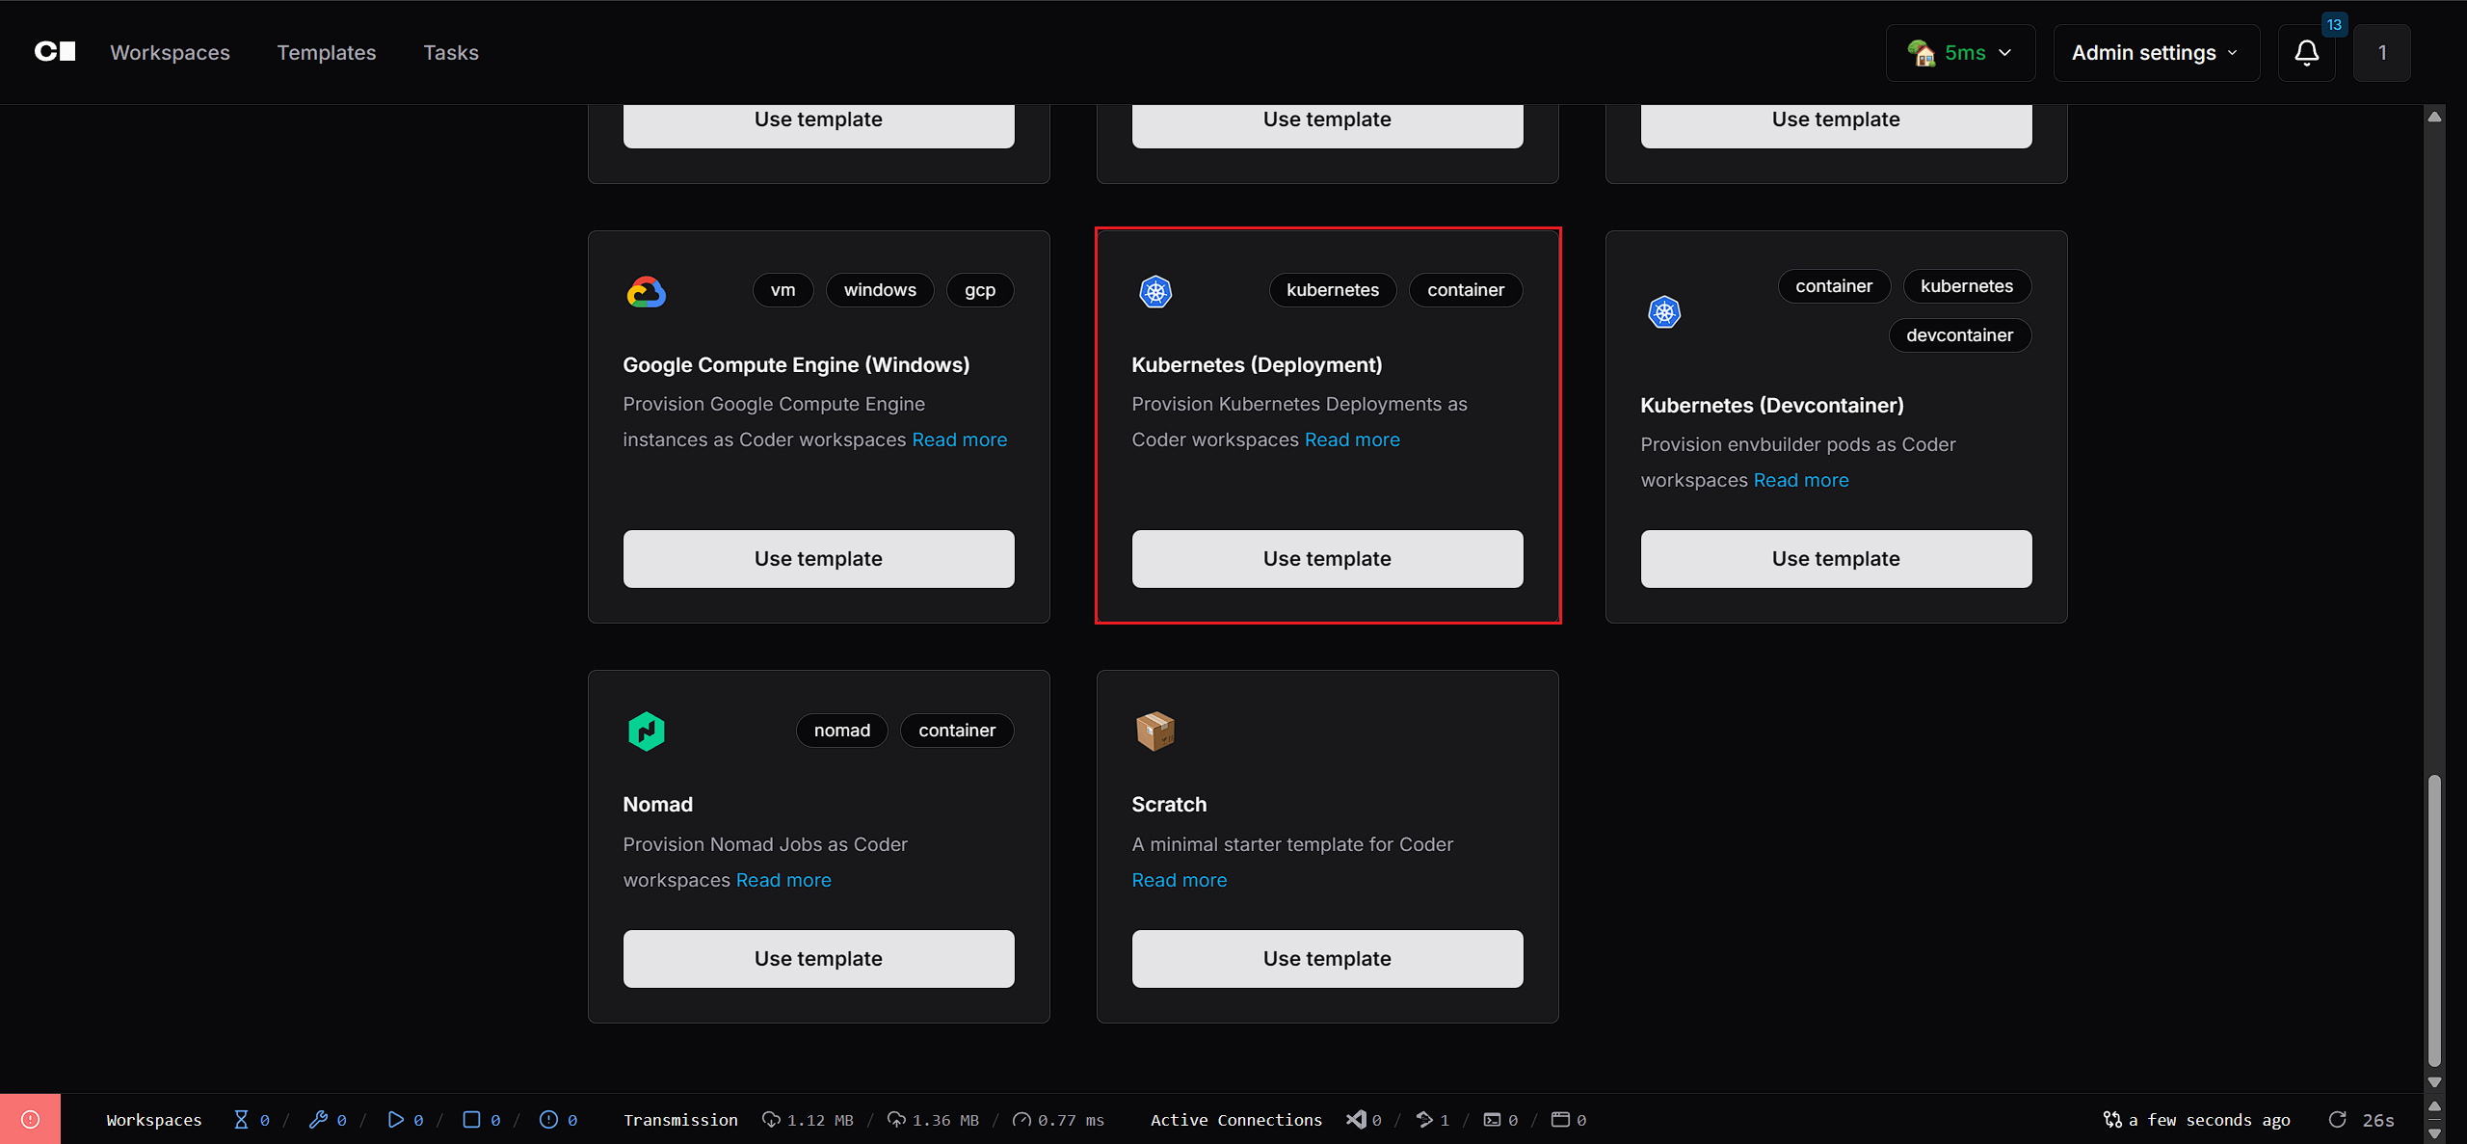2467x1144 pixels.
Task: Open the Tasks nav item
Action: 451,53
